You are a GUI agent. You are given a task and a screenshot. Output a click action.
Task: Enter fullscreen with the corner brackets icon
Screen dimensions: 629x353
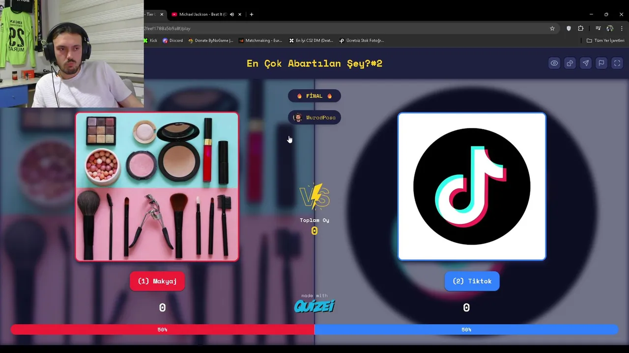tap(617, 63)
